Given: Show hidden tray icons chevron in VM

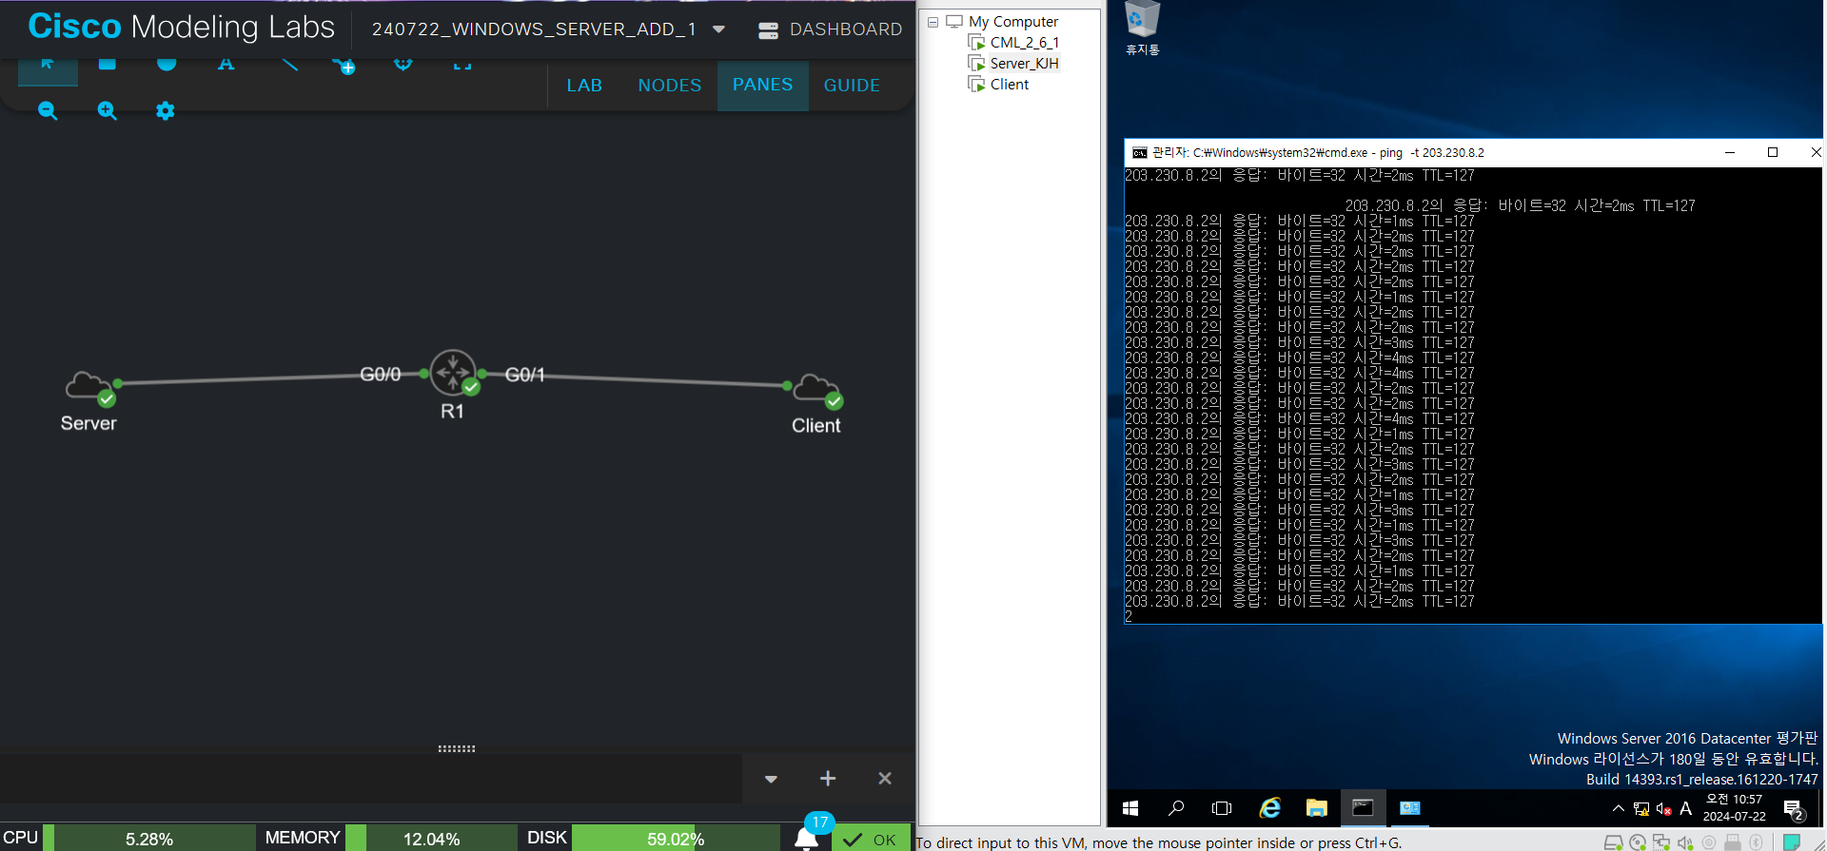Looking at the screenshot, I should 1619,809.
